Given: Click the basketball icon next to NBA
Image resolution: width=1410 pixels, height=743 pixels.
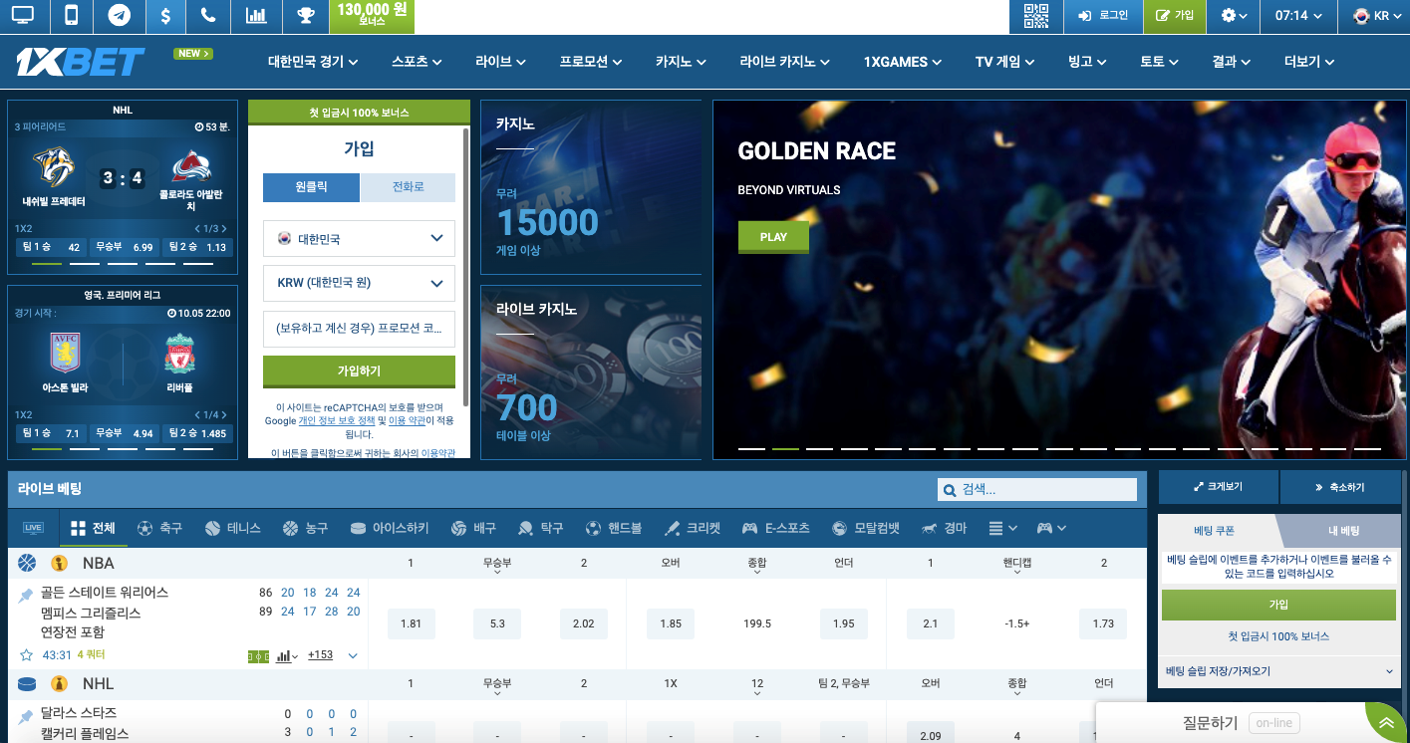Looking at the screenshot, I should tap(27, 563).
